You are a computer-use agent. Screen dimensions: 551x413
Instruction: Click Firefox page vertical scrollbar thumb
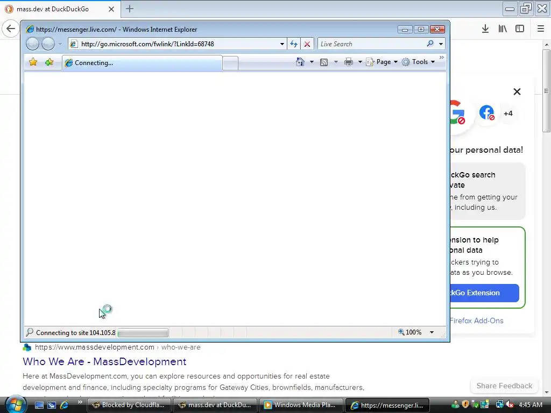pyautogui.click(x=546, y=90)
